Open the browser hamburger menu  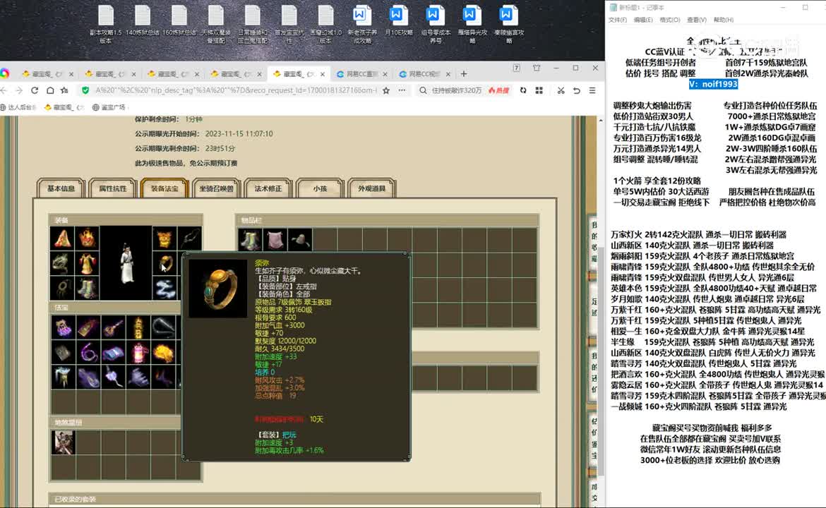pyautogui.click(x=592, y=90)
